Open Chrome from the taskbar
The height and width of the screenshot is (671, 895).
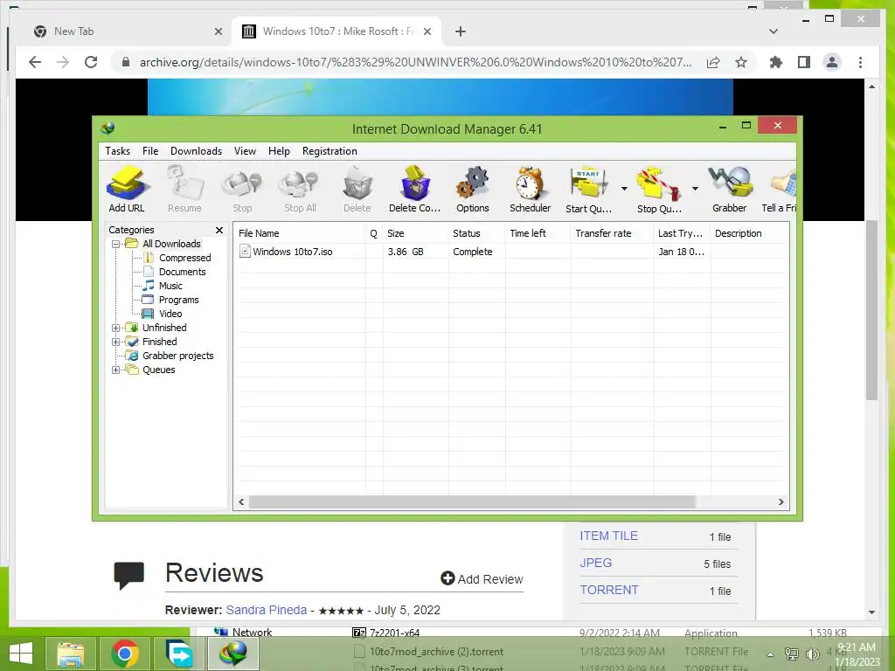point(124,654)
